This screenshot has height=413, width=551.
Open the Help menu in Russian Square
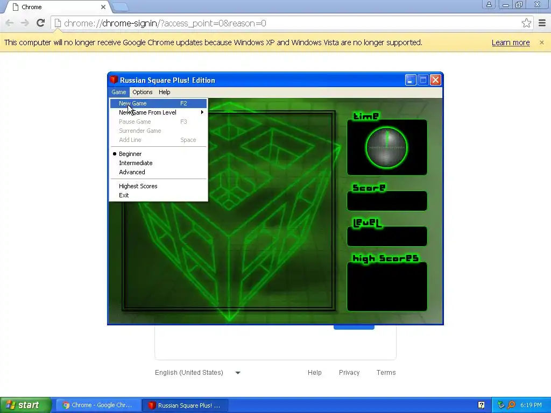164,92
